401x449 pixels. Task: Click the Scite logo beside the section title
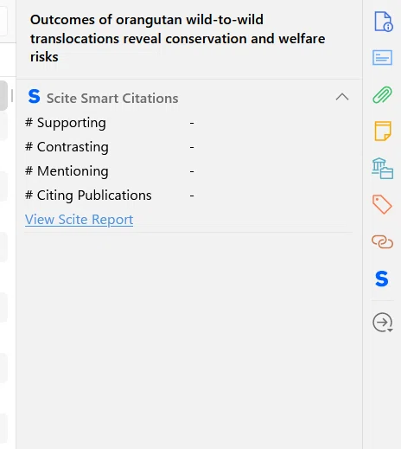(34, 96)
